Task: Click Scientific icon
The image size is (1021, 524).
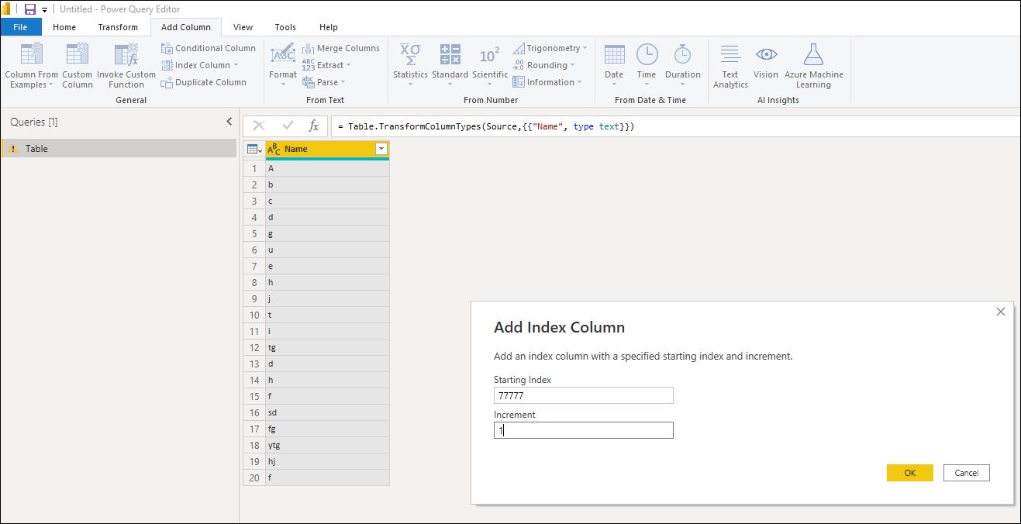Action: 490,55
